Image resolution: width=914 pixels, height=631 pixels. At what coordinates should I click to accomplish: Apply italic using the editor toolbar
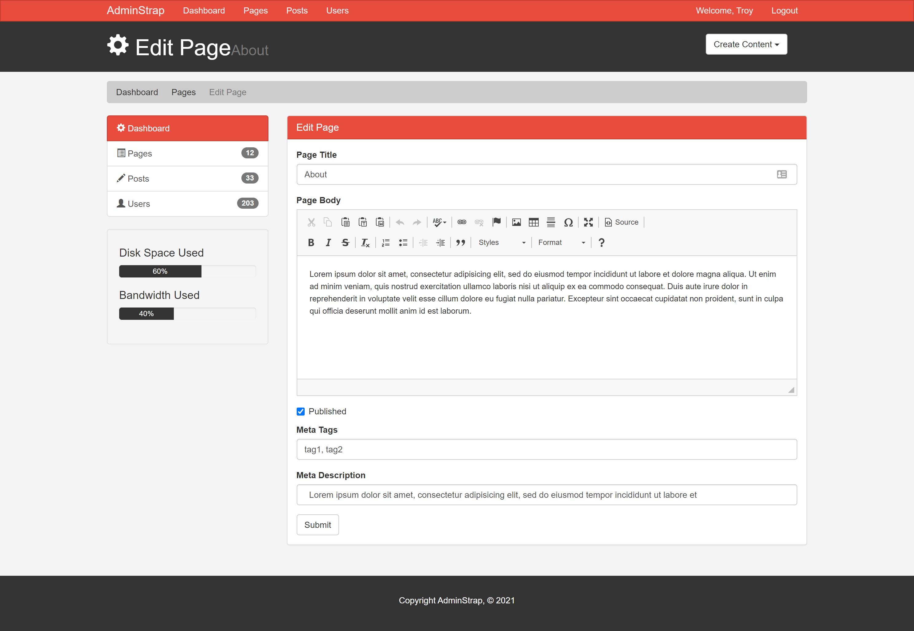[x=328, y=242]
